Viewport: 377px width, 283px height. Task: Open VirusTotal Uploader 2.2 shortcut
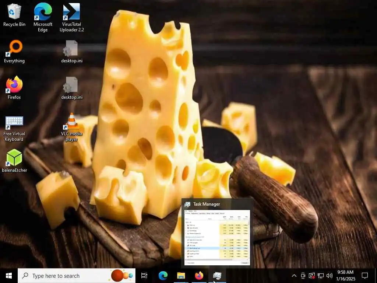coord(72,17)
